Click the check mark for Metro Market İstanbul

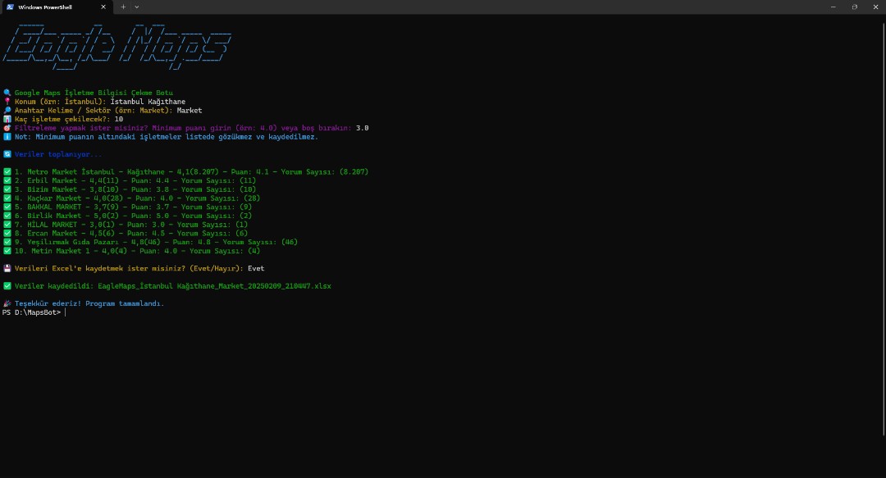(x=7, y=171)
